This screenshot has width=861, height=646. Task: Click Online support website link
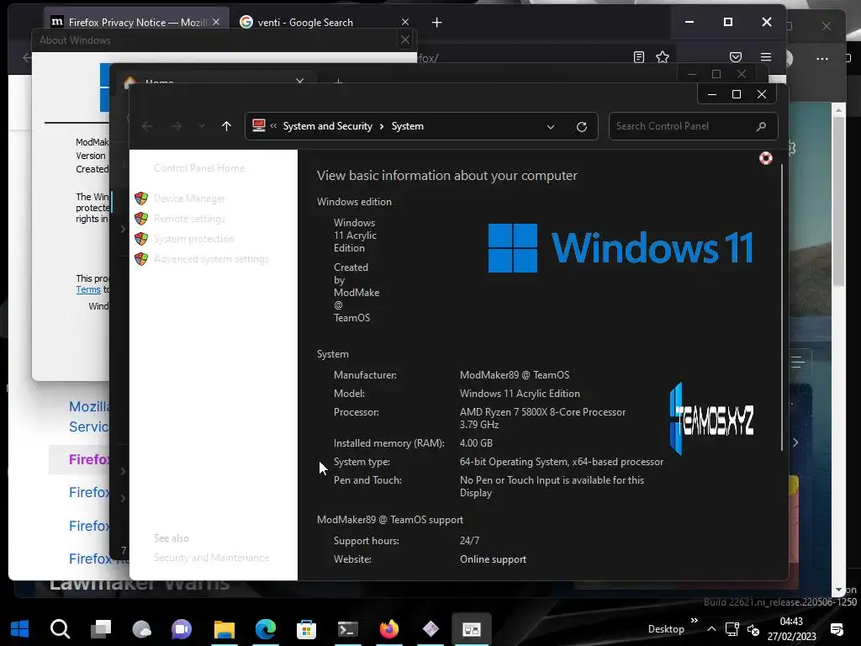click(x=493, y=559)
